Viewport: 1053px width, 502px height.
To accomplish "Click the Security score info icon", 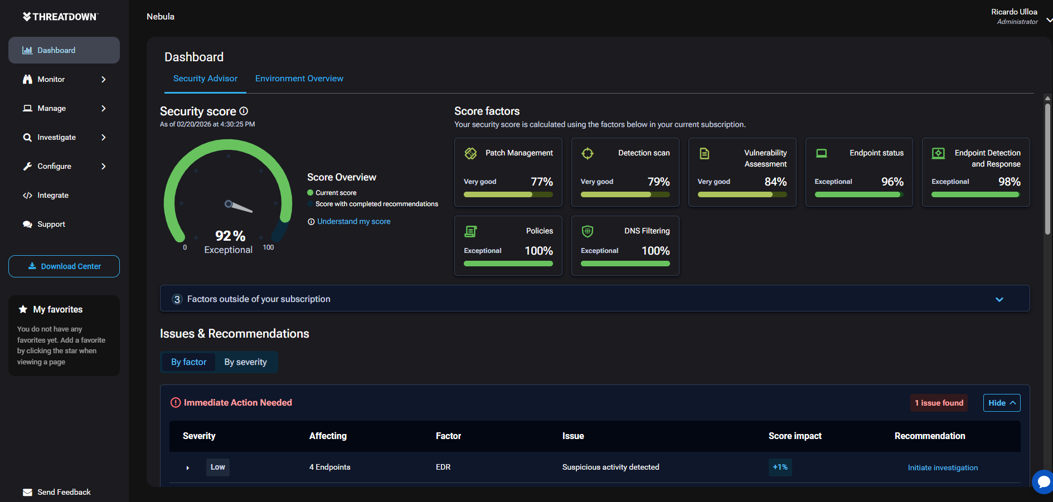I will (244, 111).
